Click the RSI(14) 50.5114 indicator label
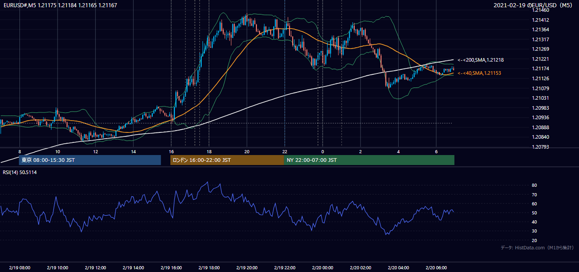 19,172
